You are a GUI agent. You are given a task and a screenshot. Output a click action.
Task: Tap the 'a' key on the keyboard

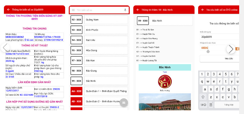click(x=205, y=89)
